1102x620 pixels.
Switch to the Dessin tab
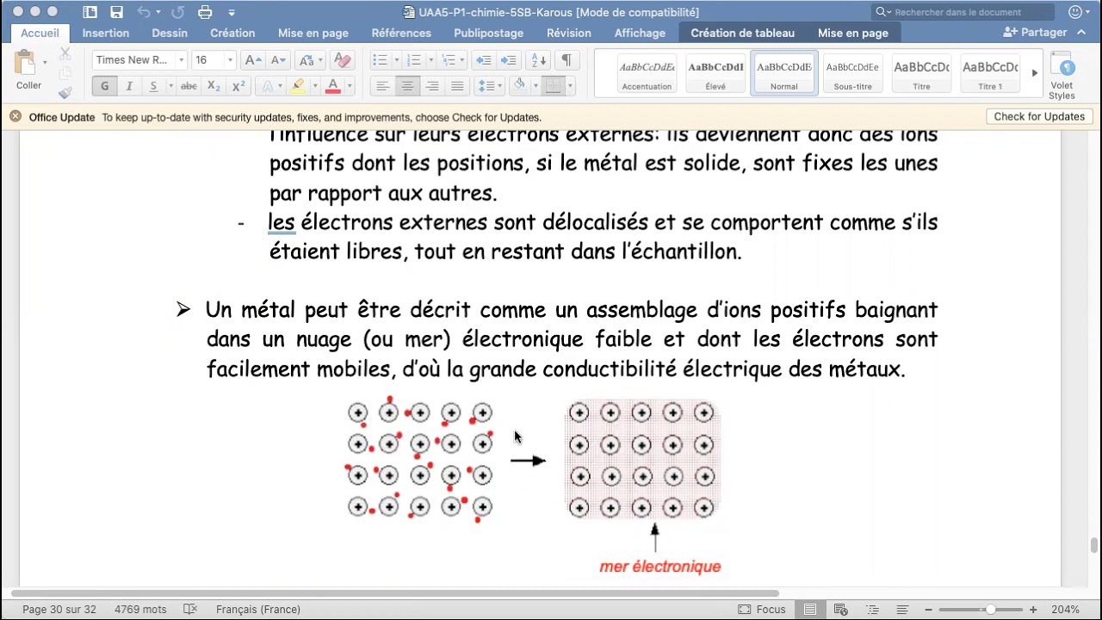170,33
